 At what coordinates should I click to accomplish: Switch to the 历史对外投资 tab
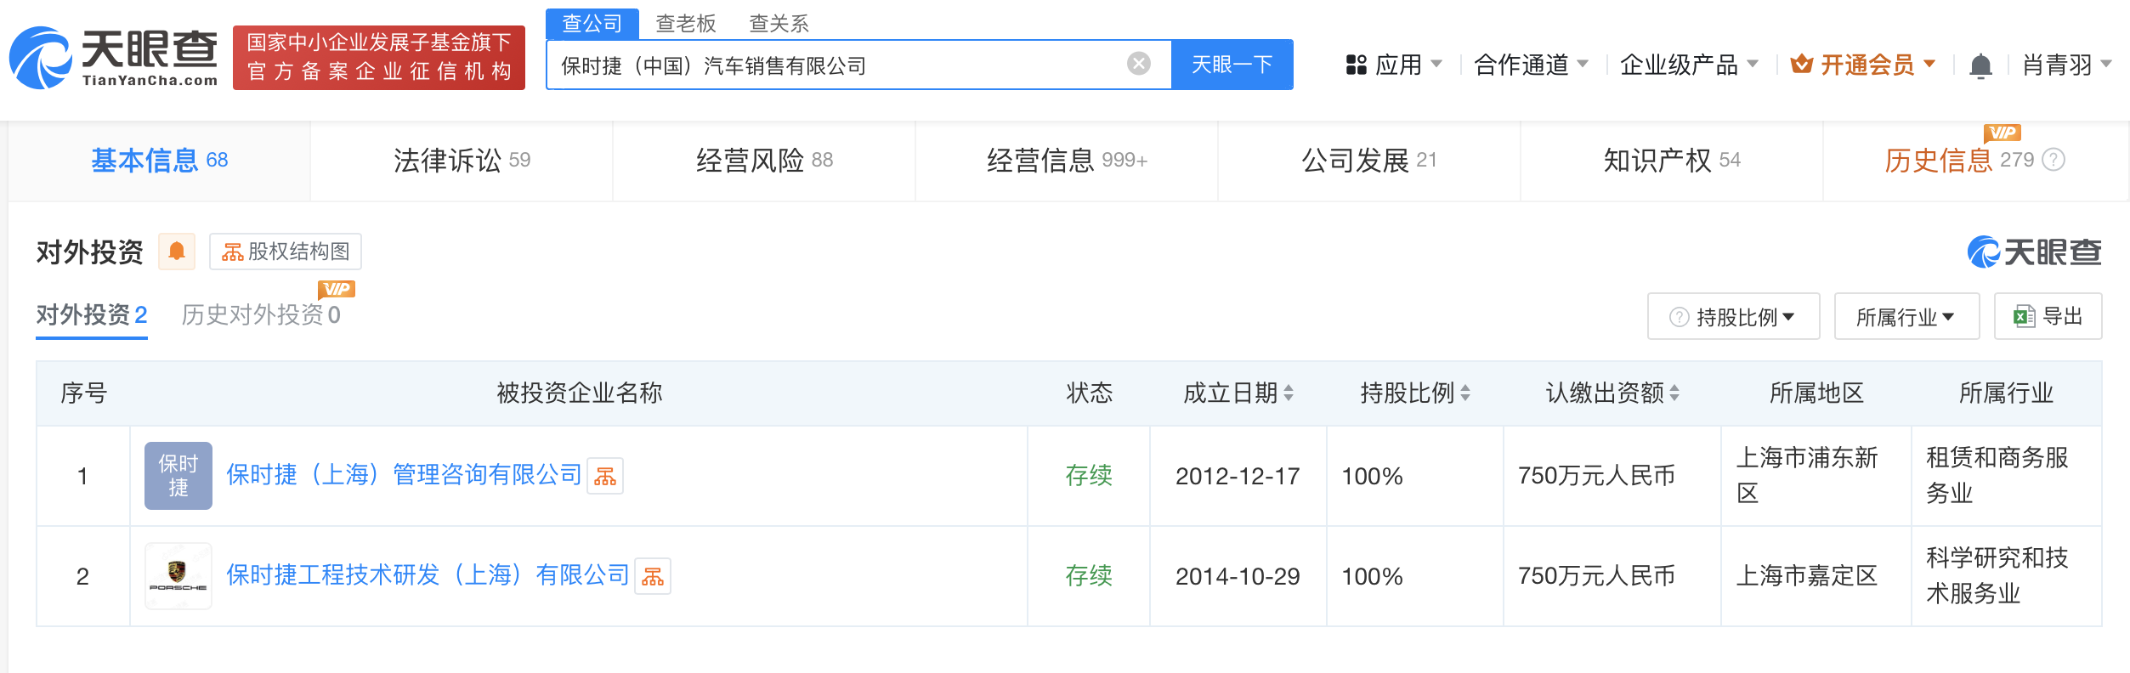click(x=260, y=315)
